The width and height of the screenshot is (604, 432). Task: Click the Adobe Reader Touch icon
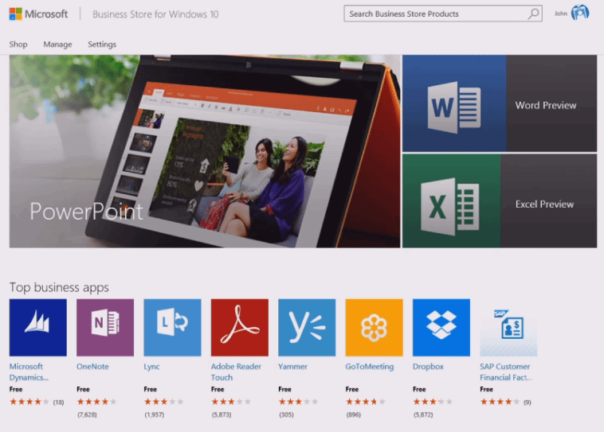[239, 328]
